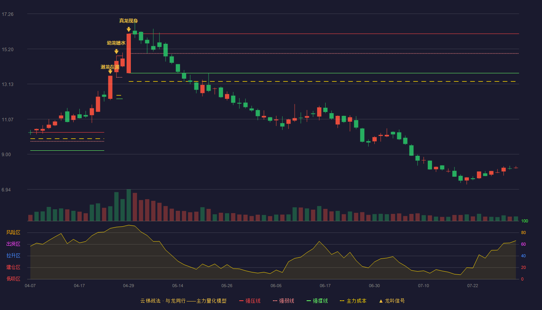Image resolution: width=542 pixels, height=310 pixels.
Task: Click the 07-10 date label
Action: coord(424,286)
